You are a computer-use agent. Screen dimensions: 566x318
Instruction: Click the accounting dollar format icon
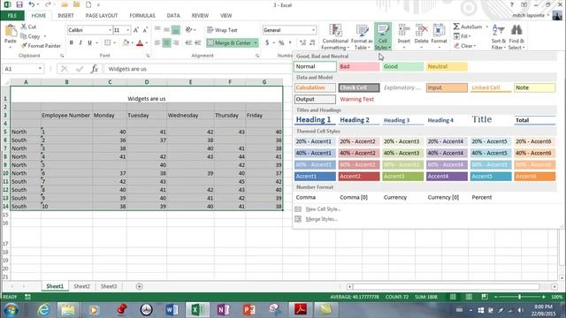[267, 43]
